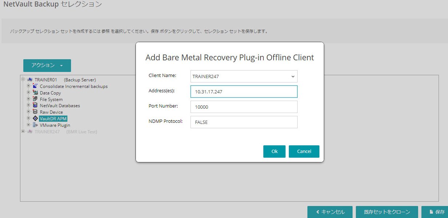Click the NDMP Protocol field FALSE
Viewport: 448px width, 218px height.
244,122
